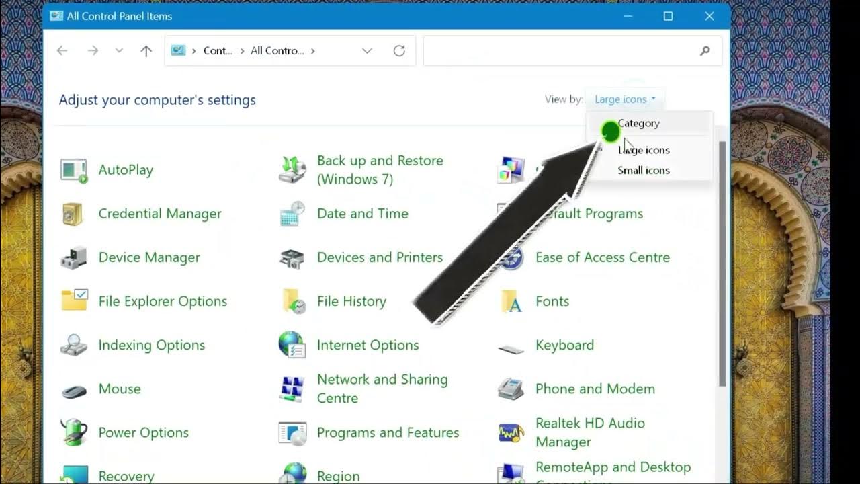Click the Back up and Restore icon
The image size is (860, 484).
[292, 170]
